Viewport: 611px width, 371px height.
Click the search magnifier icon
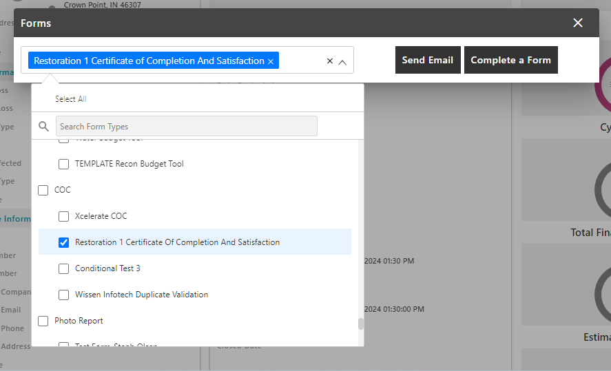click(43, 126)
